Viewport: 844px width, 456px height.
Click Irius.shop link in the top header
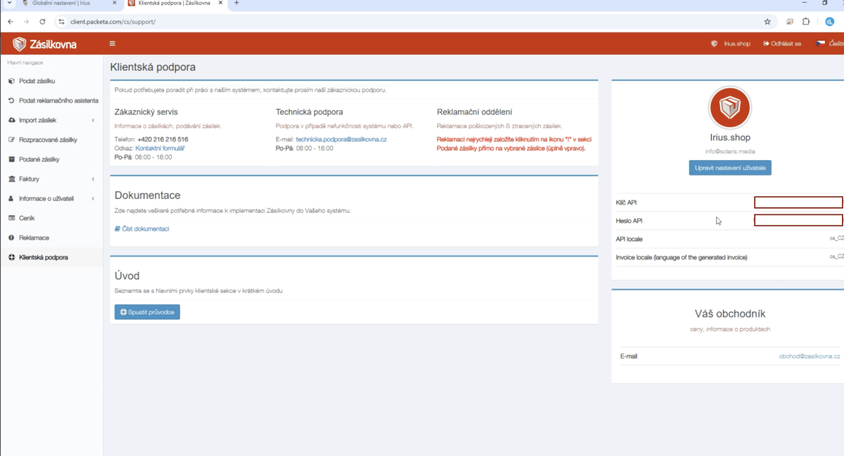click(737, 44)
